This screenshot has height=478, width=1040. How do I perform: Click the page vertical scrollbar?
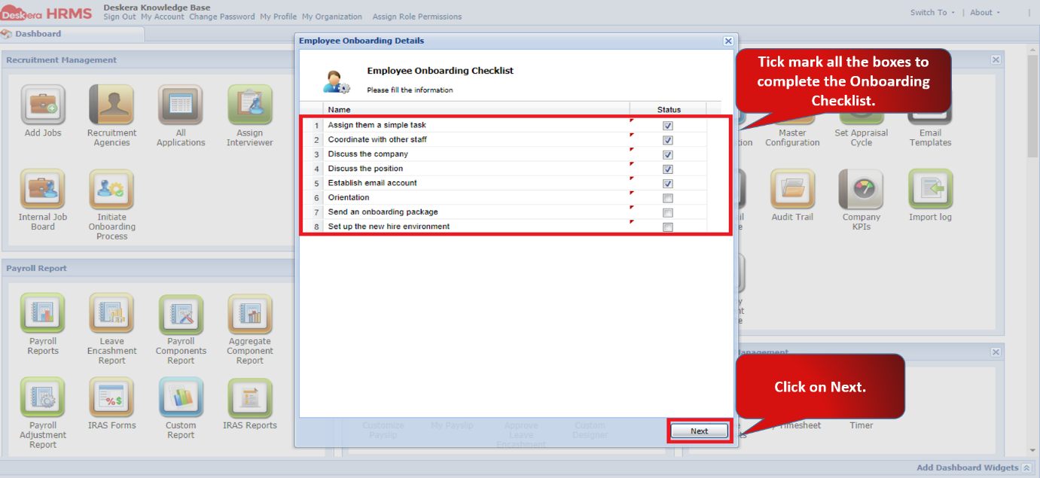(1033, 105)
